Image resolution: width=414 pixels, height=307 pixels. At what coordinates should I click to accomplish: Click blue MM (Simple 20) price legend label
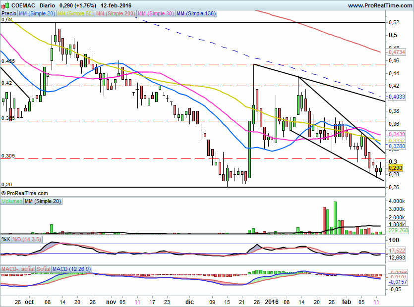[x=37, y=13]
